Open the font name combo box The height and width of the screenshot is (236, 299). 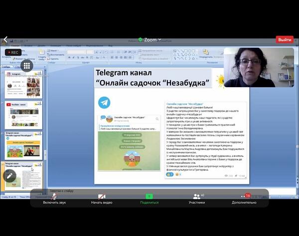point(76,52)
